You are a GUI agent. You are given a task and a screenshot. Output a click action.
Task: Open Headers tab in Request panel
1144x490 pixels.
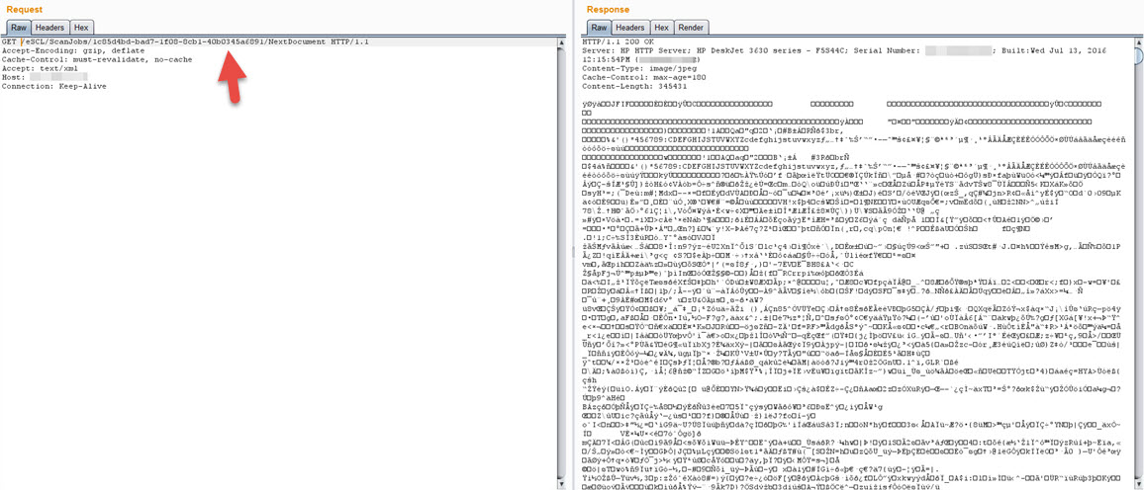(50, 27)
